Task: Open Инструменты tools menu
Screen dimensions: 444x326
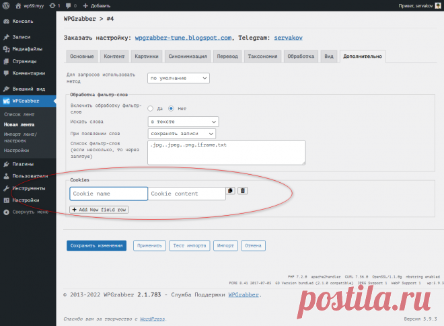Action: pos(29,188)
